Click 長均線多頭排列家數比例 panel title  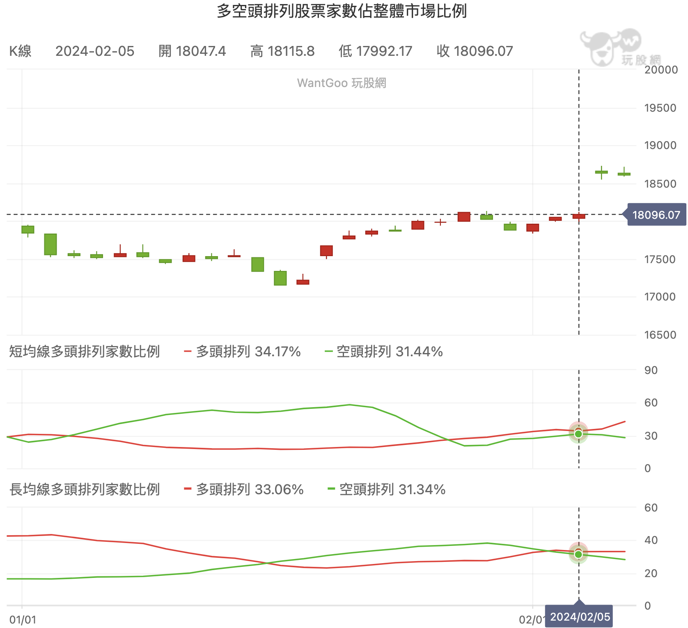tap(85, 489)
